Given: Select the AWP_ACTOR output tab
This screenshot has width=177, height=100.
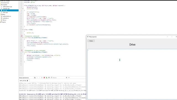Looking at the screenshot, I should 23,81.
